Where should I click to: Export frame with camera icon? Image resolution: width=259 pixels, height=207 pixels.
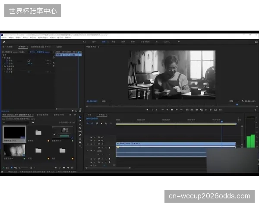tap(196, 110)
